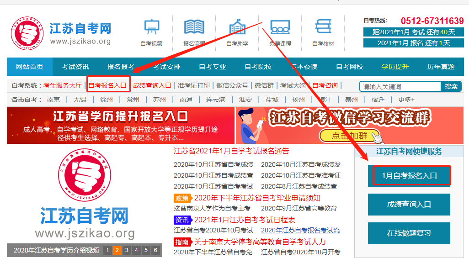Open the 自考视频 icon
The height and width of the screenshot is (263, 469).
tap(152, 27)
